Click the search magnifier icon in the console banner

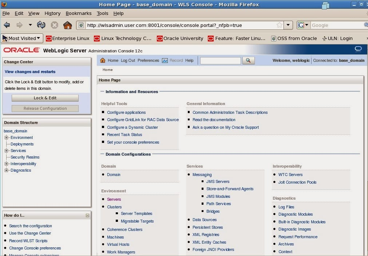tap(249, 60)
